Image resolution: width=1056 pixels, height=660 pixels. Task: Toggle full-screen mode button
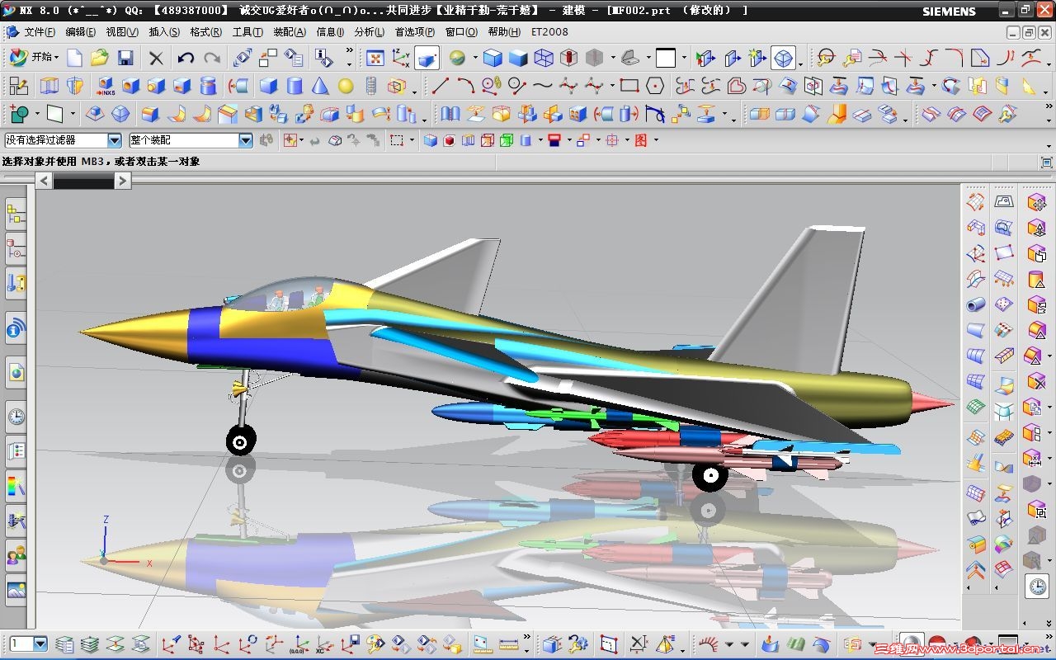(x=1047, y=162)
